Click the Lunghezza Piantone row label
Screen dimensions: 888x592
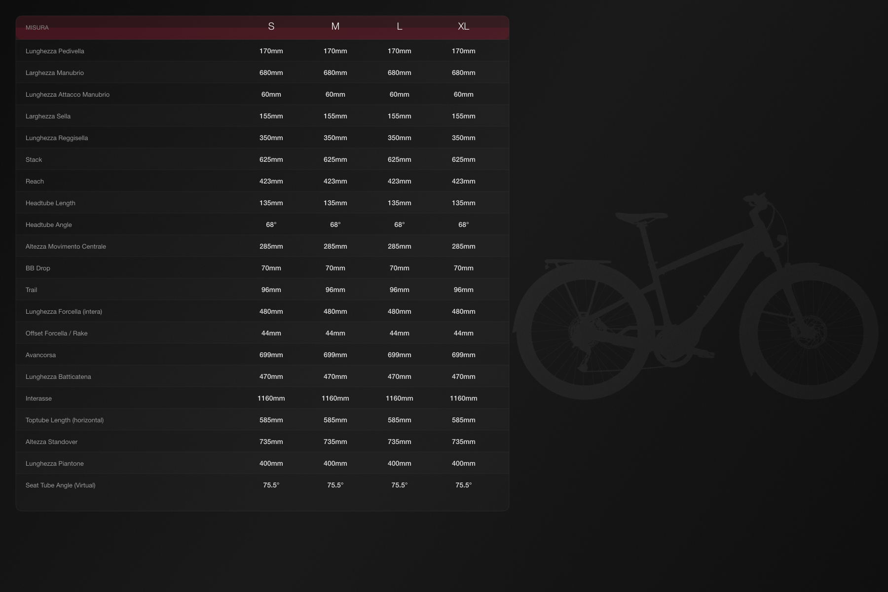(x=54, y=464)
